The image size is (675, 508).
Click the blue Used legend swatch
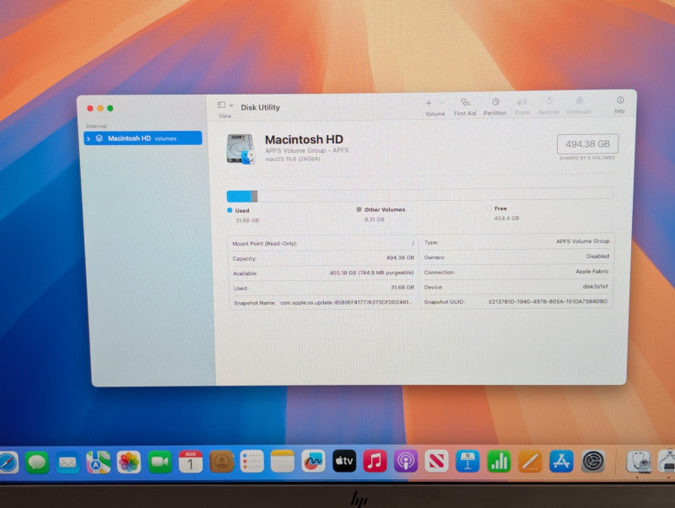229,210
